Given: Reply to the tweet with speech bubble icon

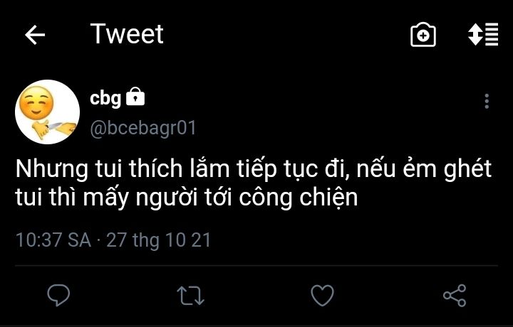Looking at the screenshot, I should (x=58, y=294).
